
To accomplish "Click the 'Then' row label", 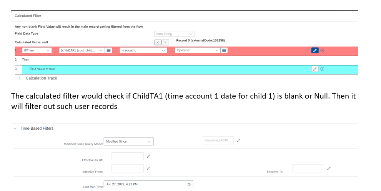I will [x=26, y=59].
